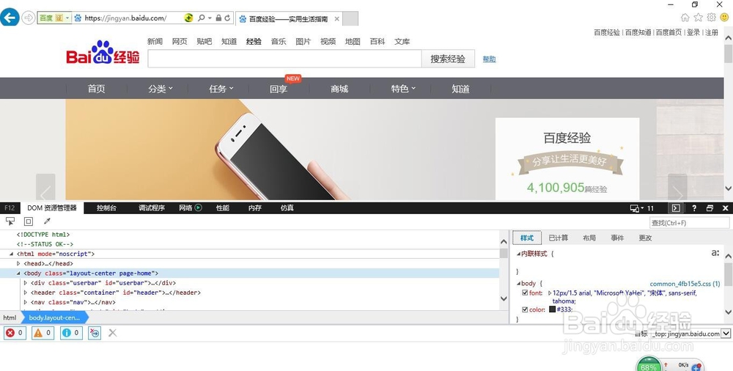733x371 pixels.
Task: Expand the div userbar node
Action: coord(26,283)
